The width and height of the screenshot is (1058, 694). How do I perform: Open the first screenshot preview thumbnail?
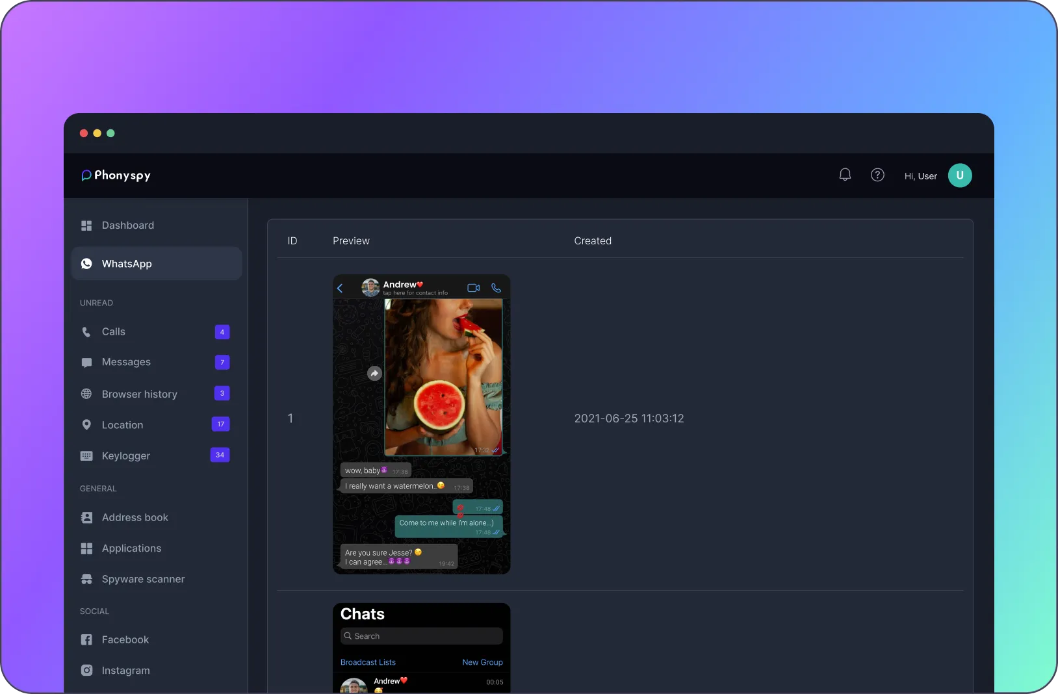pyautogui.click(x=421, y=424)
